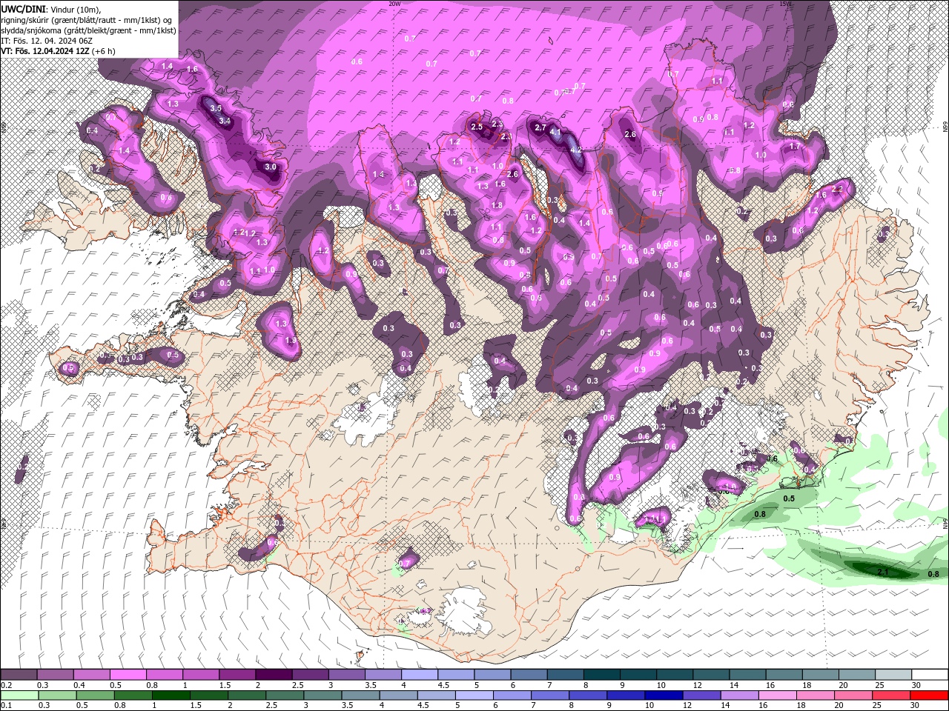Click the bright pink swatch labelled 0.5 on snow scale
Screen dimensions: 949x711
pyautogui.click(x=128, y=675)
